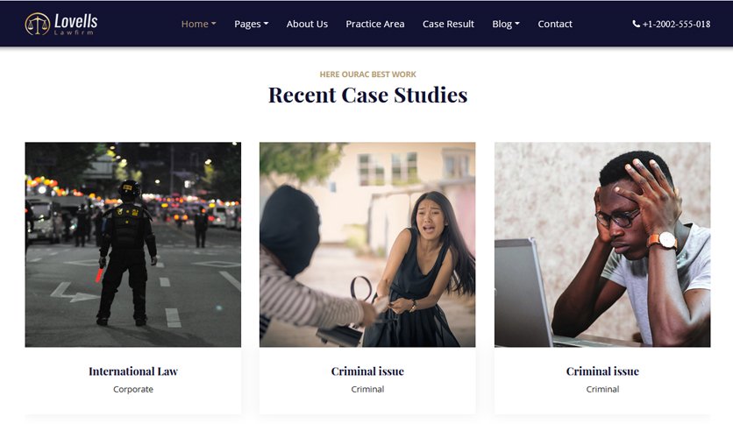This screenshot has height=424, width=733.
Task: Expand the Pages dropdown menu
Action: pos(251,24)
